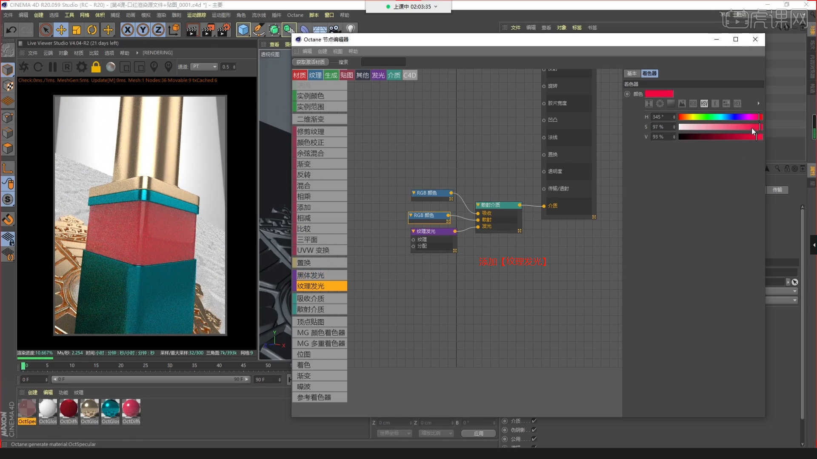Collapse the upper RGB 颜色 node triangle
The image size is (817, 459).
pyautogui.click(x=414, y=193)
